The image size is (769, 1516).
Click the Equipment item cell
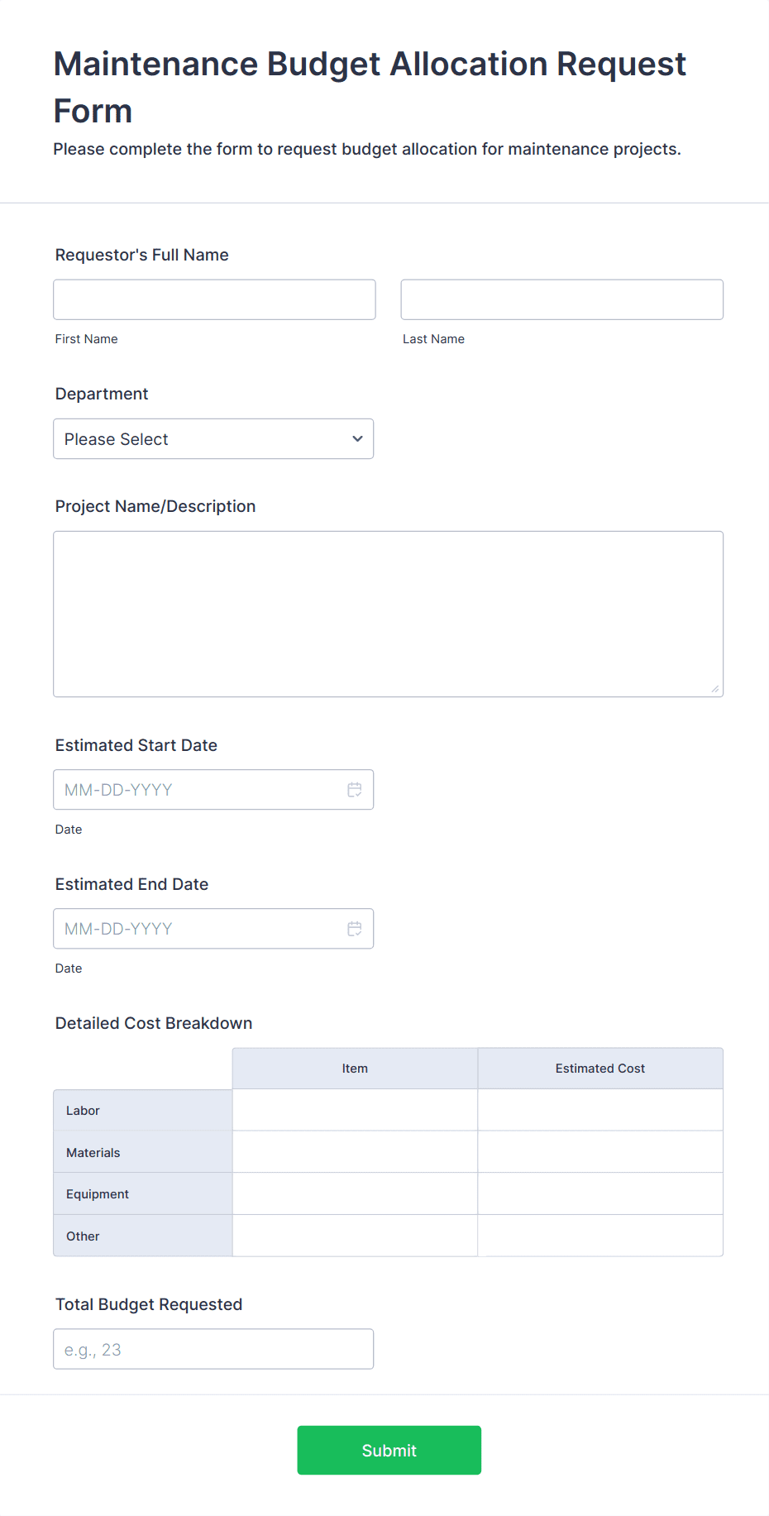[355, 1193]
